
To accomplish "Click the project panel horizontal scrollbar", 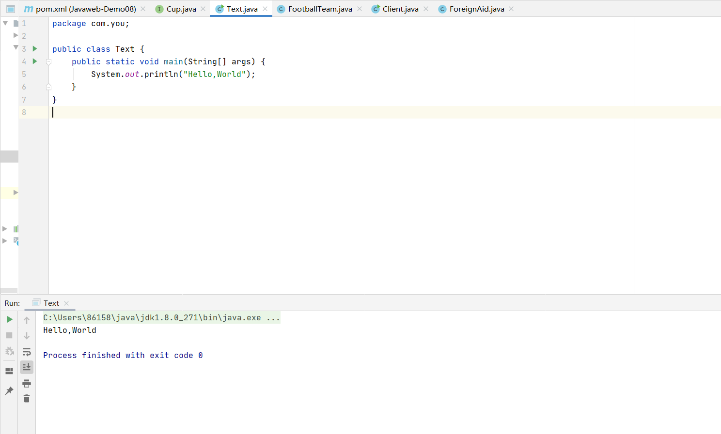I will coord(9,291).
